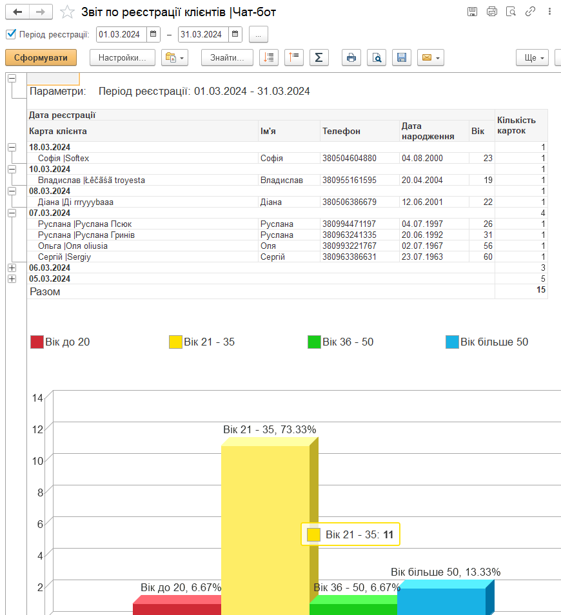Screen dimensions: 561x615
Task: Open toolbar print preview icon
Action: coord(376,57)
